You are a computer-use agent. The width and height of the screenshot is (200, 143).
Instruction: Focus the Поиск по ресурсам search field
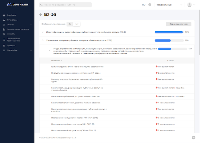(65, 5)
